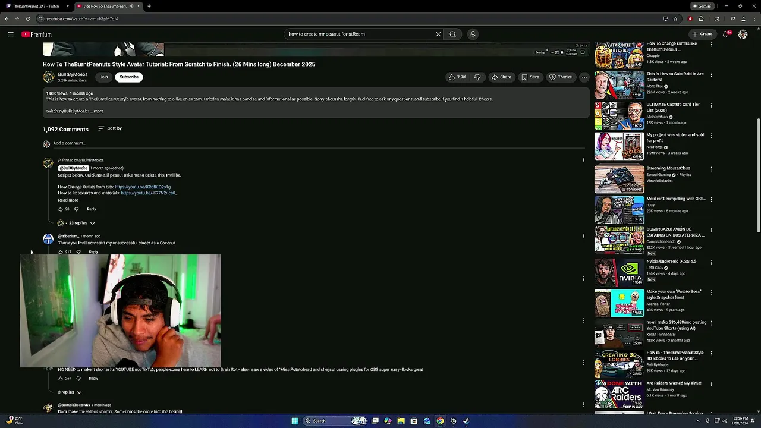Screen dimensions: 761x428
Task: Open Gemini button in Chrome
Action: [702, 6]
